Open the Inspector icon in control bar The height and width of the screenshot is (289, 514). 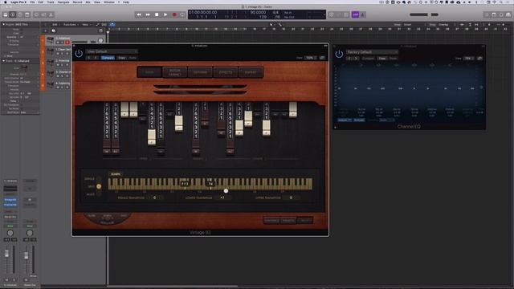click(13, 14)
